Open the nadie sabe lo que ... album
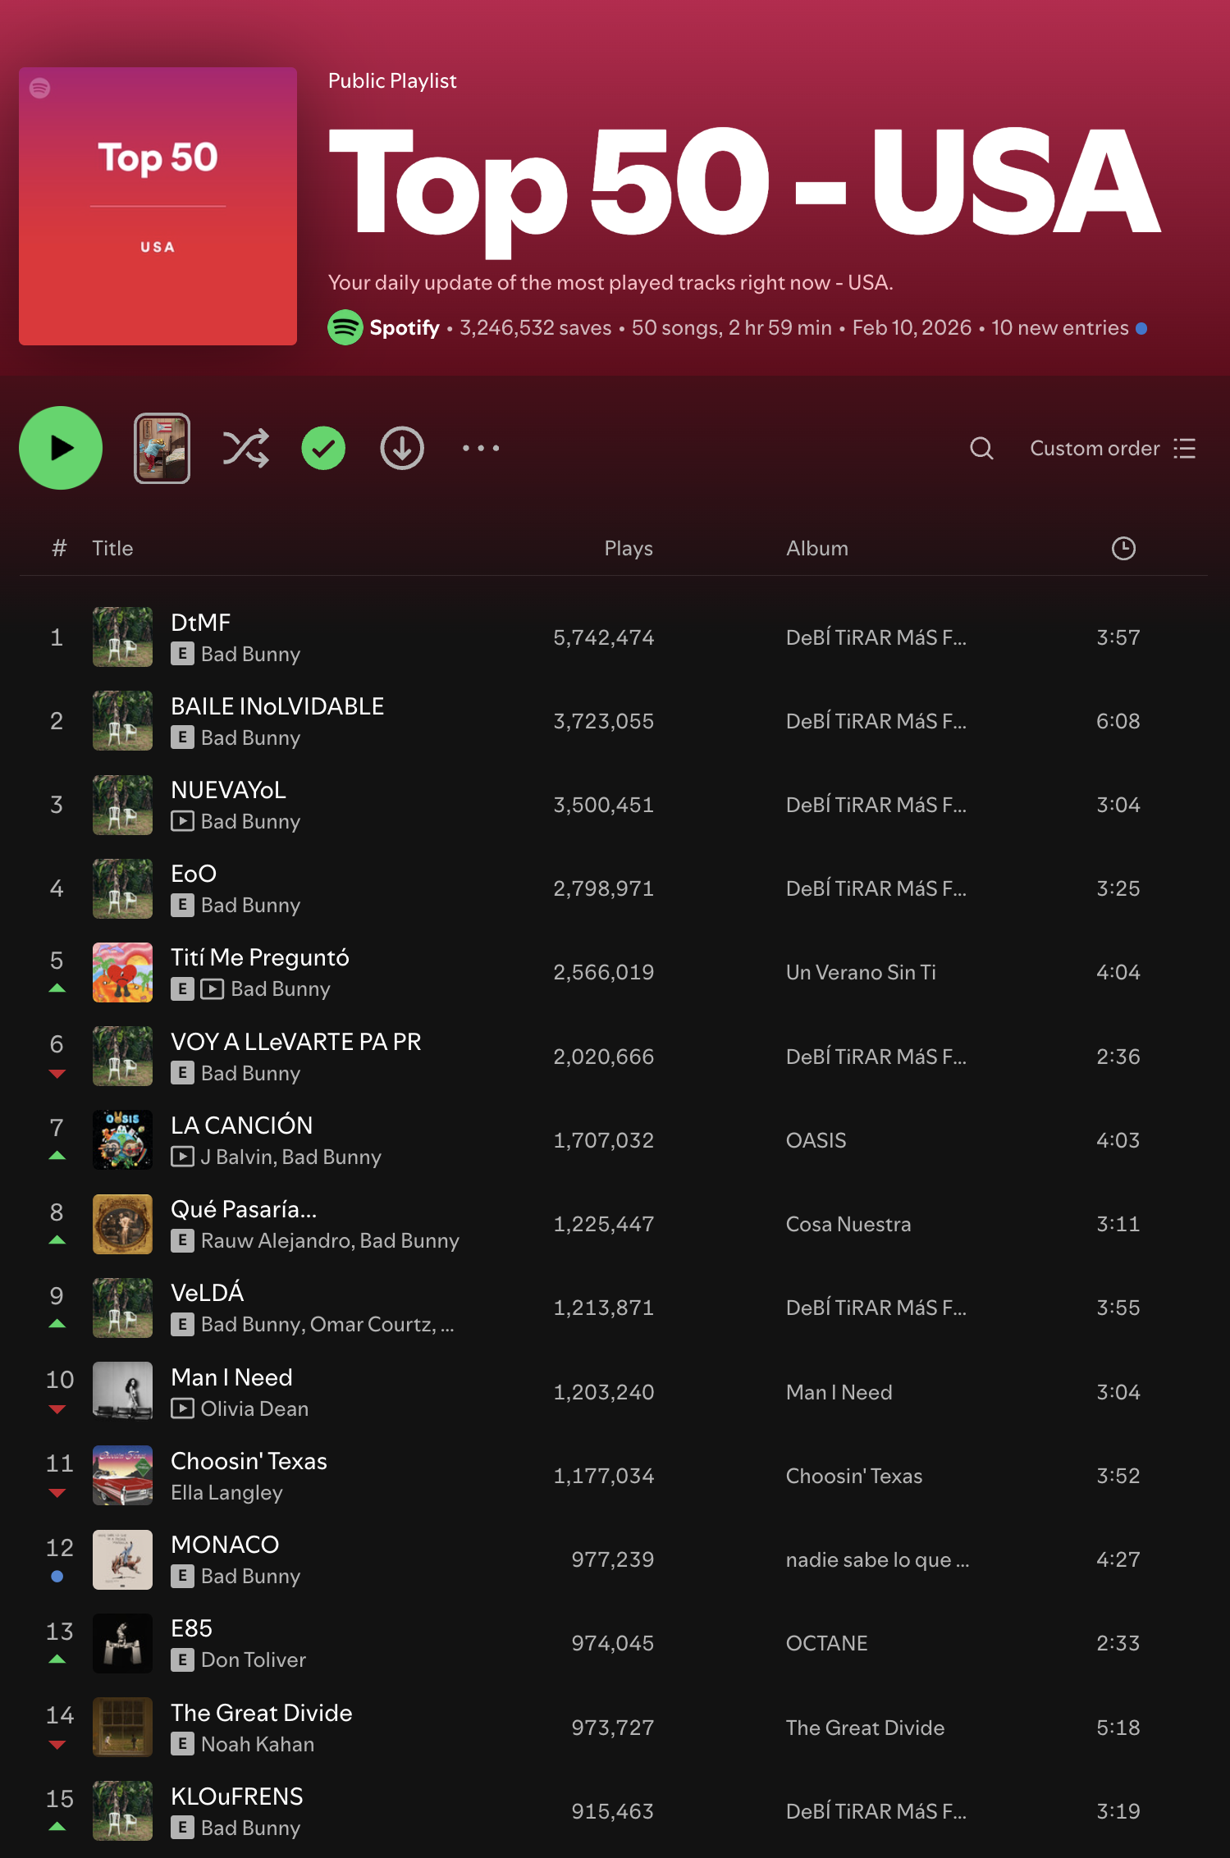This screenshot has height=1858, width=1230. 877,1559
